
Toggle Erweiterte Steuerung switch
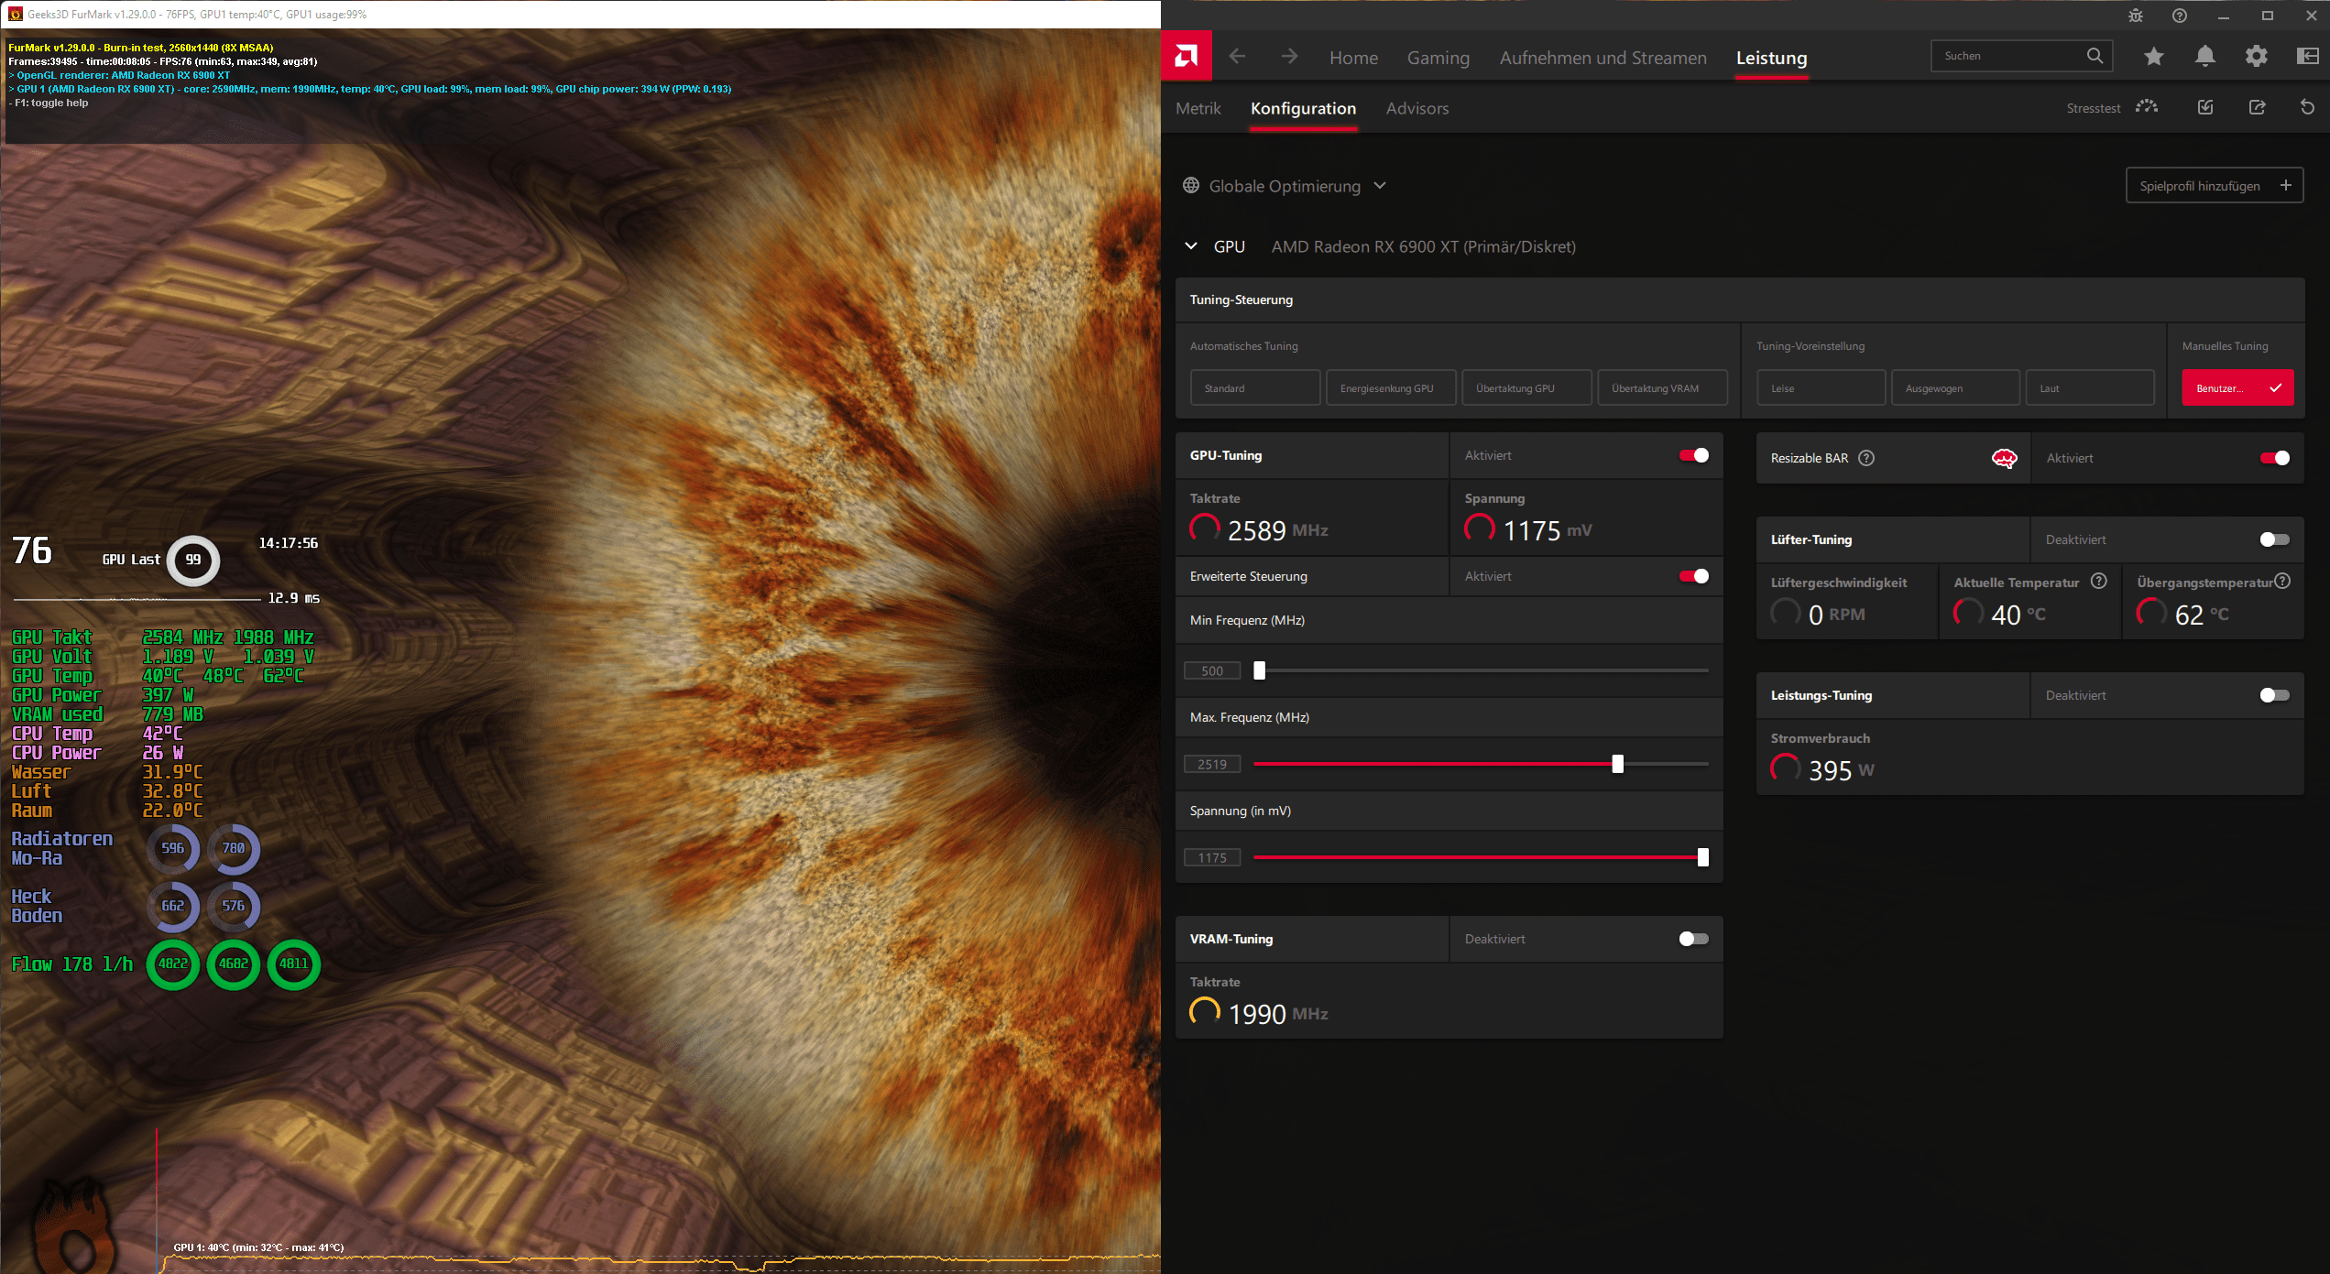tap(1694, 576)
